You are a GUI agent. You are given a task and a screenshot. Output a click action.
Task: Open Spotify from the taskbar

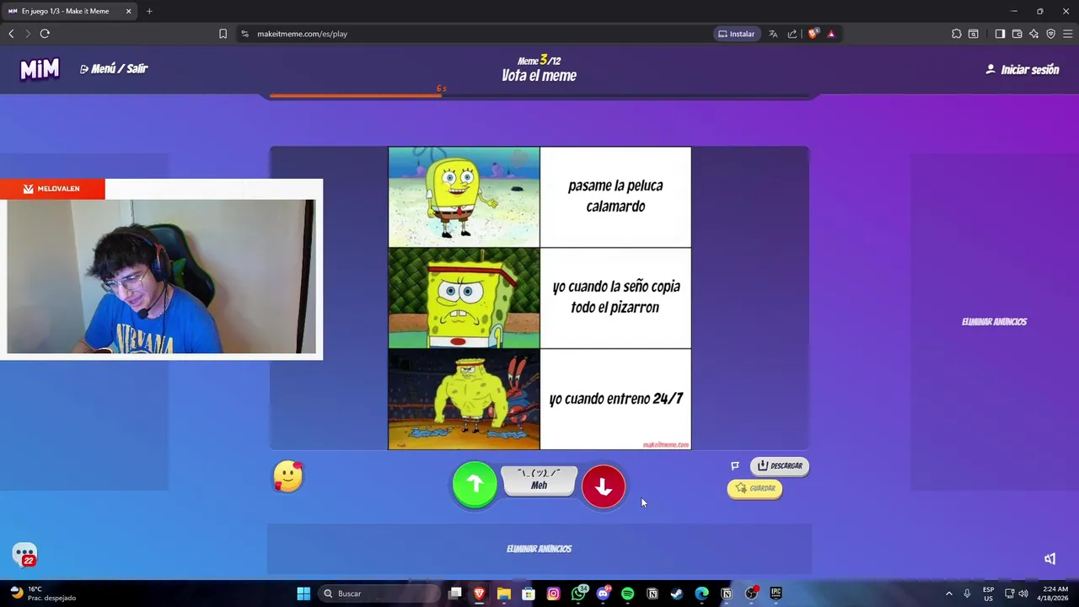[627, 594]
